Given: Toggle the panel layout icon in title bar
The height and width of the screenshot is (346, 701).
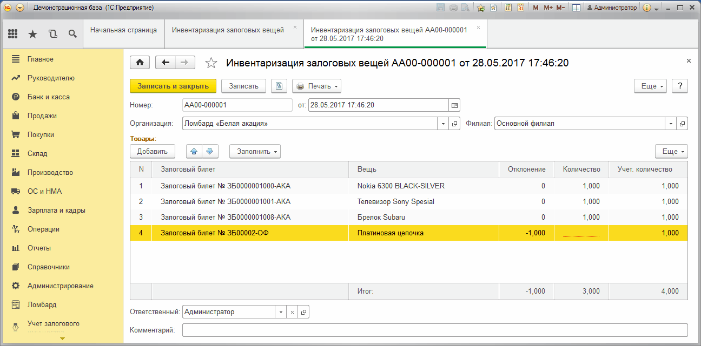Looking at the screenshot, I should pos(577,8).
